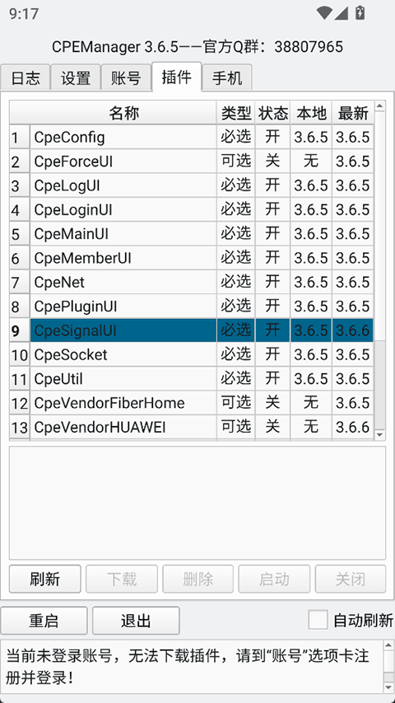
Task: Click the status message scroll-down arrow
Action: [x=388, y=687]
